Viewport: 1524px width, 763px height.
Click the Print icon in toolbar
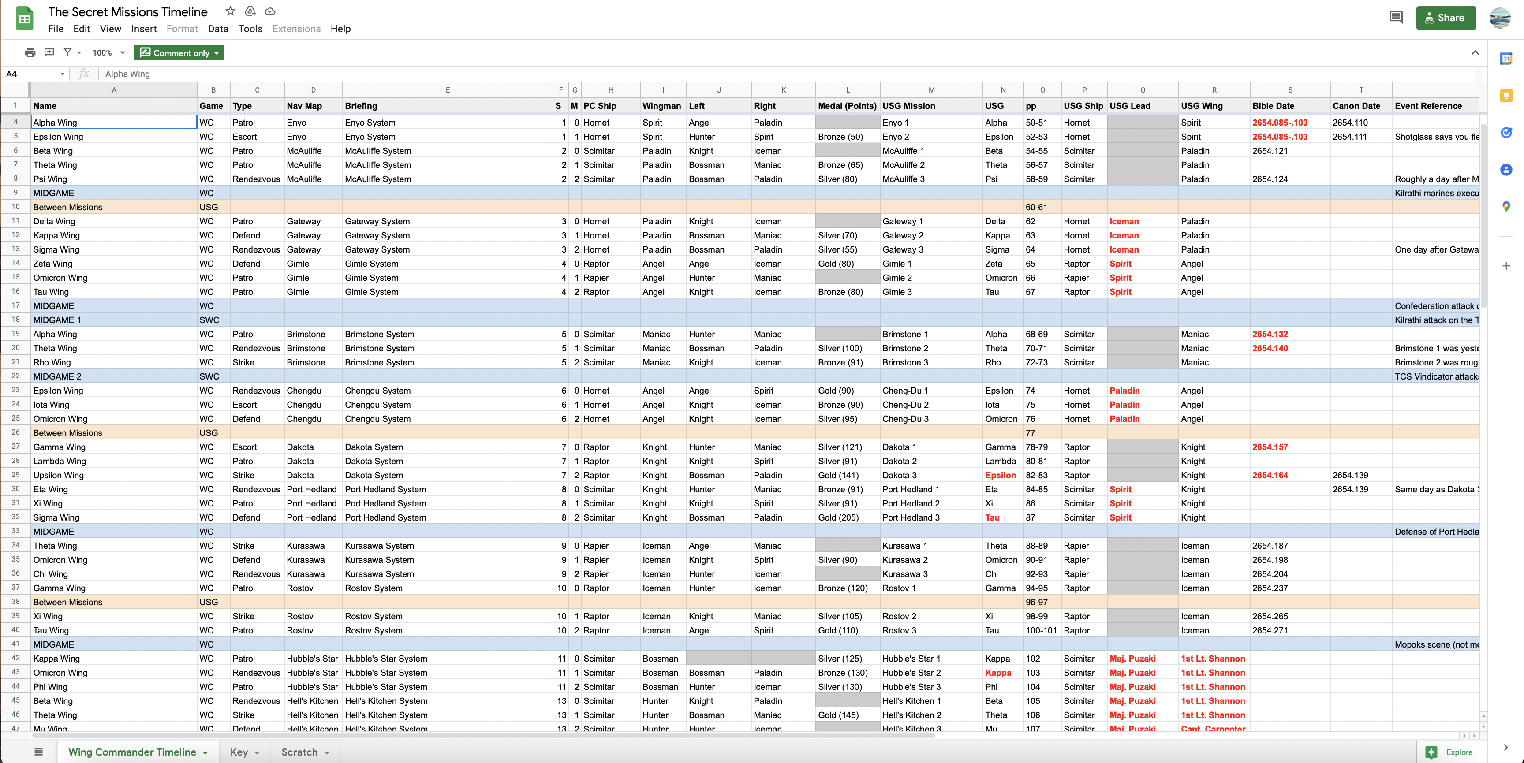point(30,52)
